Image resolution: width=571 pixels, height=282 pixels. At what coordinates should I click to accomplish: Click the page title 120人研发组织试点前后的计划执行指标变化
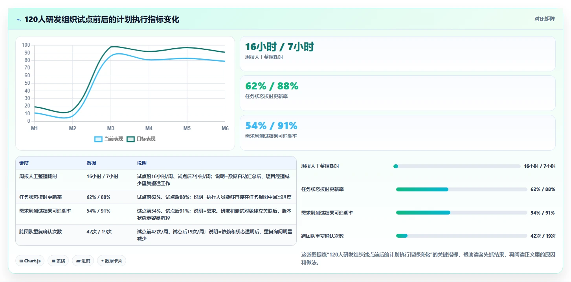(102, 20)
